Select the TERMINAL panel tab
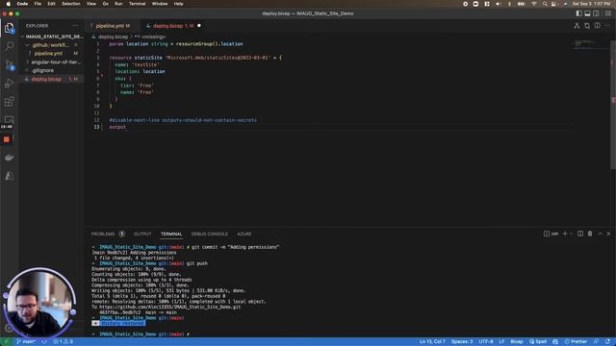 tap(171, 234)
